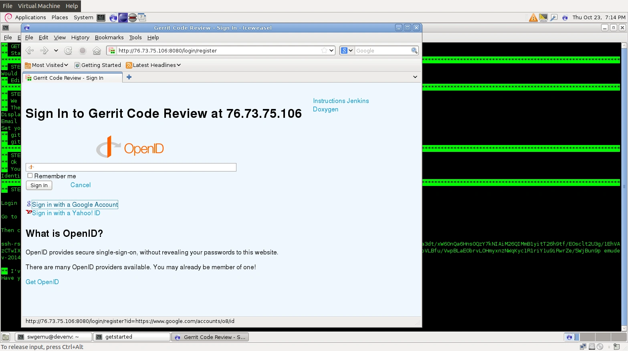Click the OpenID logo image
Screen dimensions: 628x351
click(130, 147)
